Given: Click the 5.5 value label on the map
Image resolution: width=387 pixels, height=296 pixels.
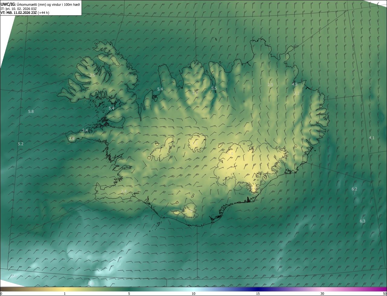Looking at the screenshot, I should pyautogui.click(x=214, y=88).
